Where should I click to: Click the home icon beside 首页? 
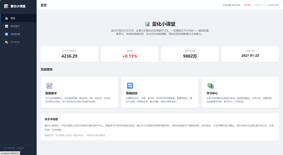[7, 18]
